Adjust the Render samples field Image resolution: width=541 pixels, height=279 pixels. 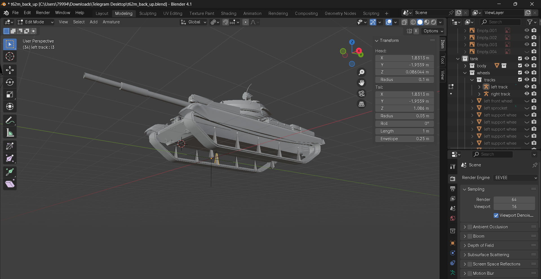click(514, 200)
